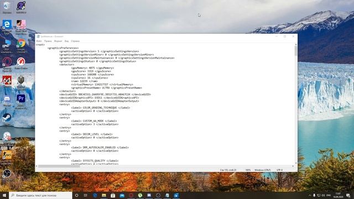Click the DECOR_LEVEL label line
The width and height of the screenshot is (354, 199).
(x=92, y=134)
